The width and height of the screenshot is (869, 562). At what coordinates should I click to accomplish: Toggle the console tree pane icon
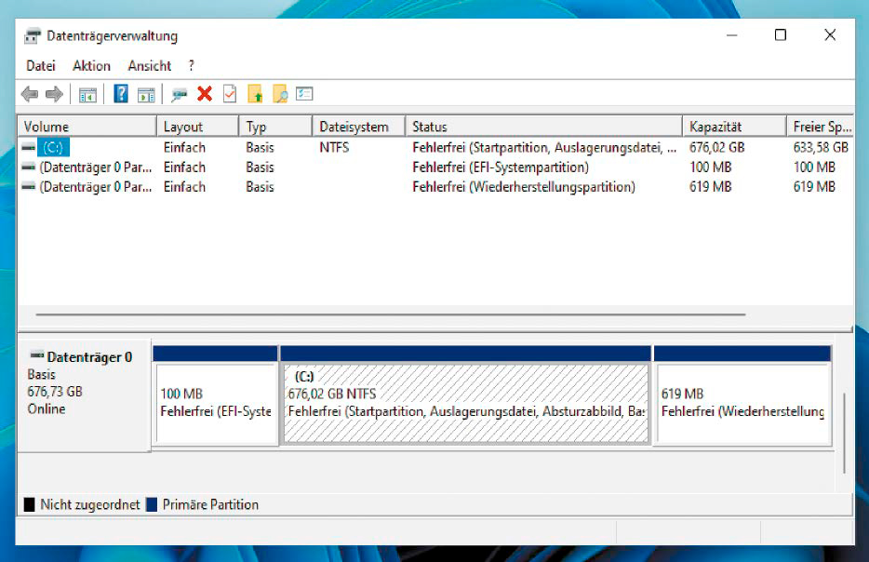pos(87,95)
